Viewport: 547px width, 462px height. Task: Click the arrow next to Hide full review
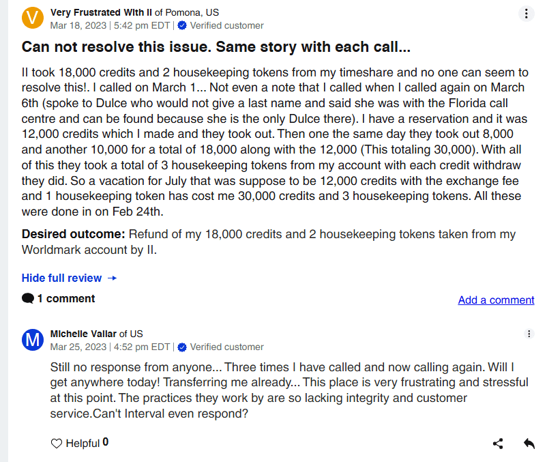coord(113,278)
